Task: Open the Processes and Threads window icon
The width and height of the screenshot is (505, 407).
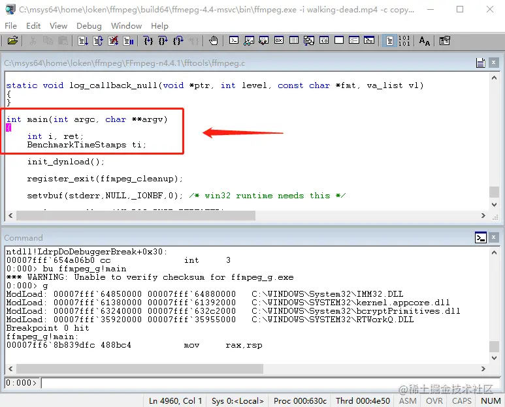Action: click(x=354, y=40)
